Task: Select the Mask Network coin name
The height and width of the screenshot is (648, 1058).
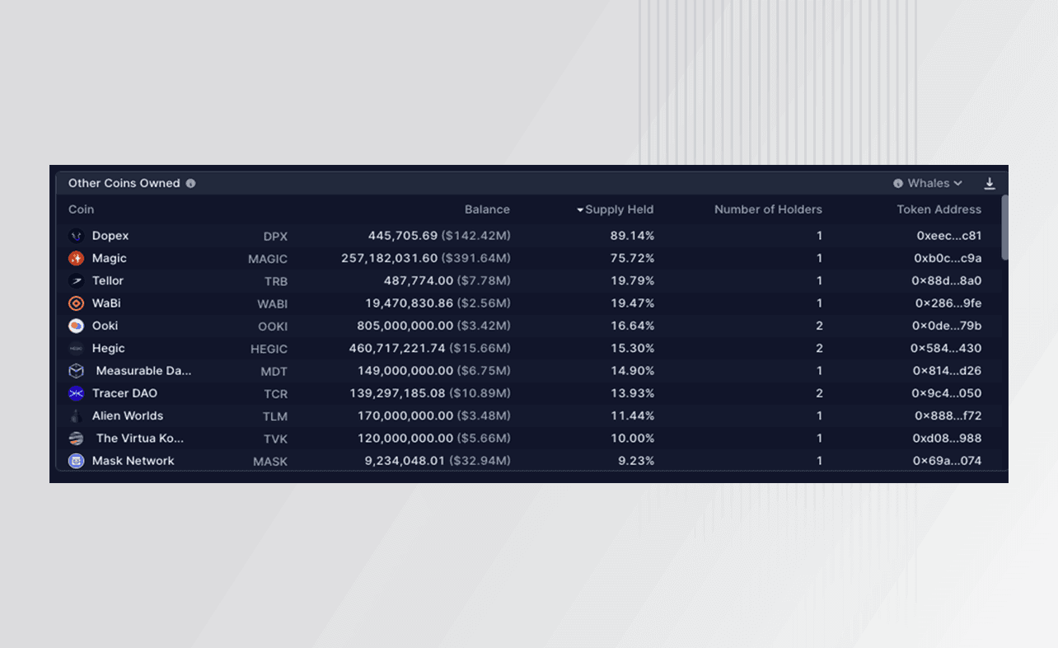Action: (x=133, y=461)
